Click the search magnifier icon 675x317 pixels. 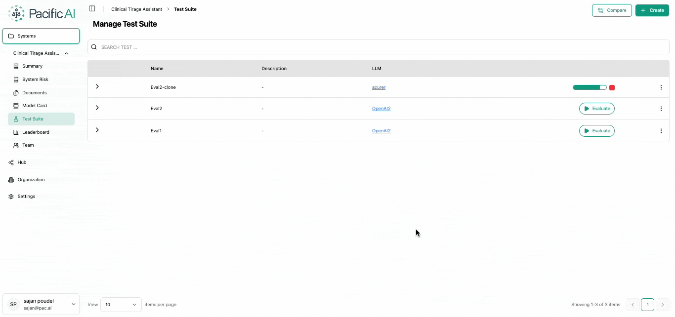(94, 47)
